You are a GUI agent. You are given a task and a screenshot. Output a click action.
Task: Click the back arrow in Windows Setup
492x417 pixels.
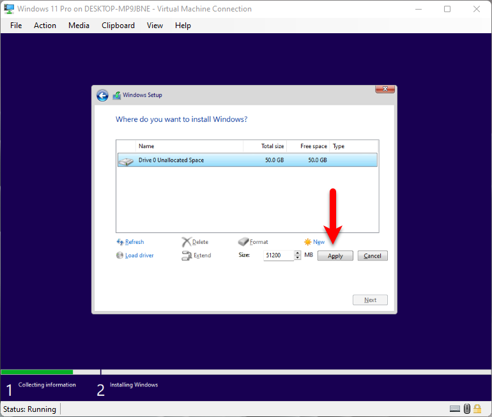(x=102, y=95)
